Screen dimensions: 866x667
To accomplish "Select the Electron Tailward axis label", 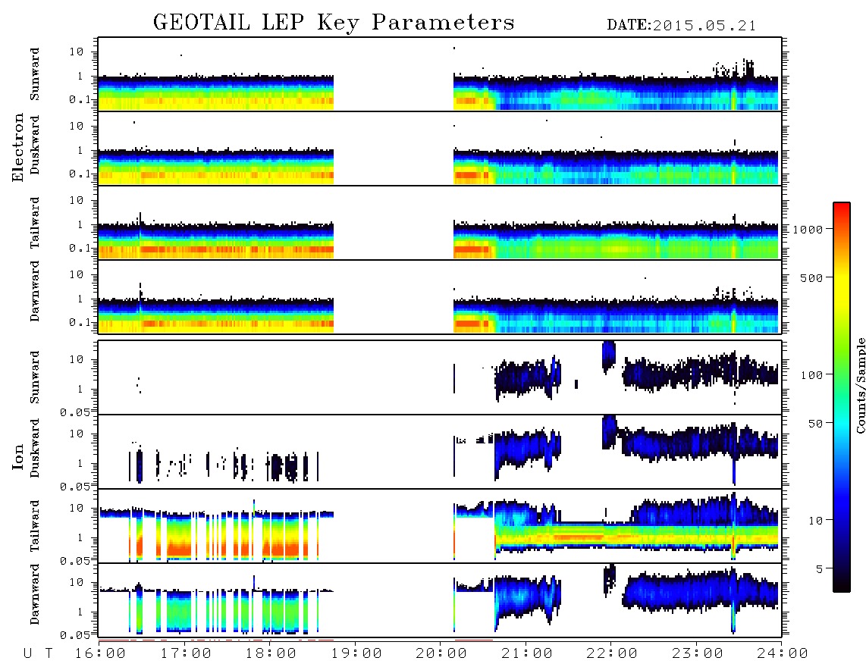I will point(35,223).
